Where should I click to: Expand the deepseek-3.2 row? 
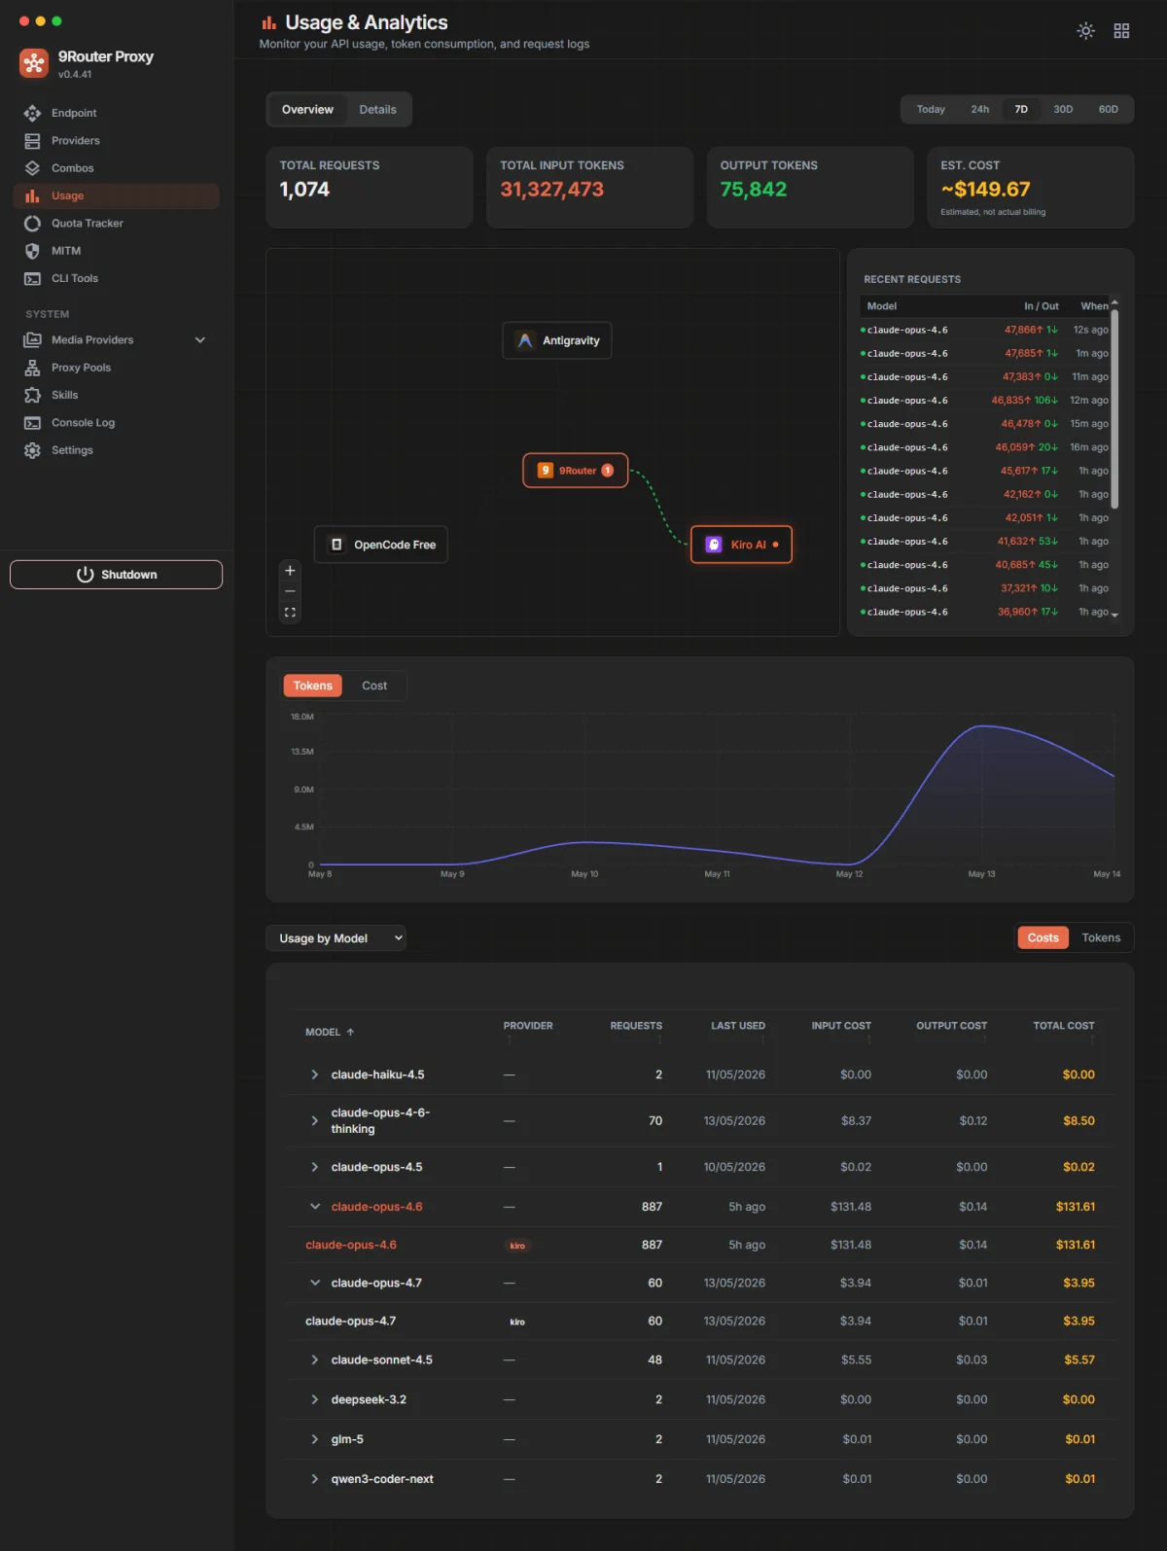[314, 1399]
